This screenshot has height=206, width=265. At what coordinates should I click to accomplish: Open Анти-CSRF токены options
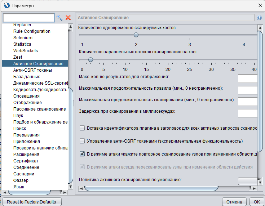tap(32, 70)
